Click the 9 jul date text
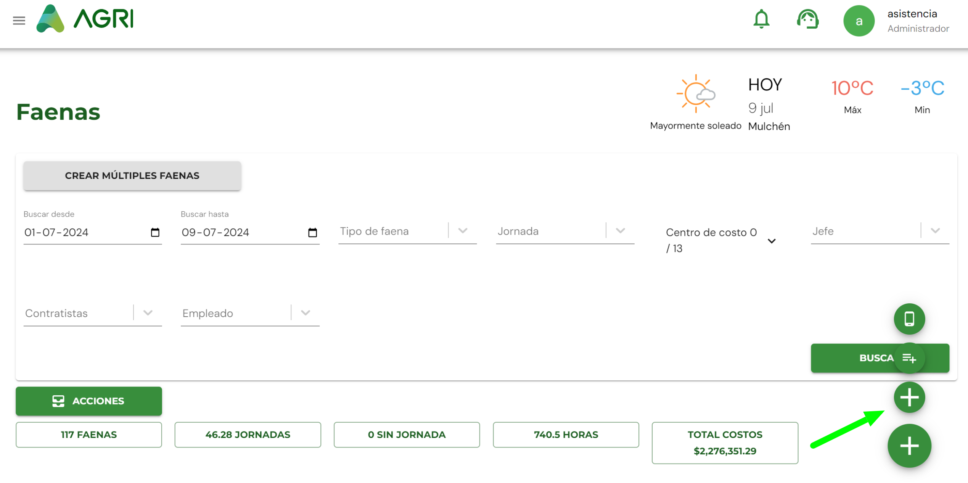The image size is (968, 483). (761, 108)
